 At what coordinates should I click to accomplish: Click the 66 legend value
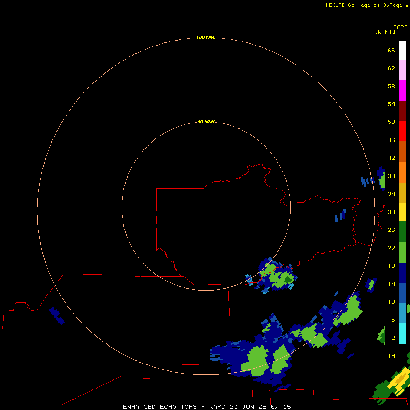pyautogui.click(x=391, y=51)
